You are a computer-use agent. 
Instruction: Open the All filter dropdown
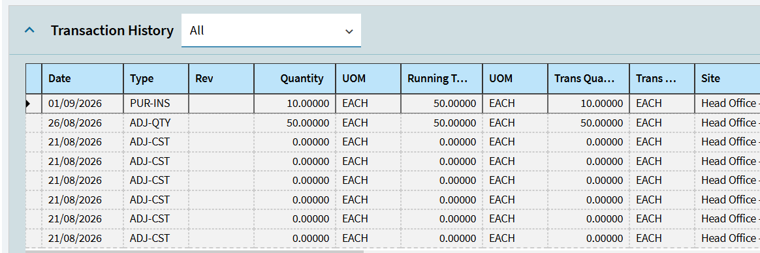point(271,31)
